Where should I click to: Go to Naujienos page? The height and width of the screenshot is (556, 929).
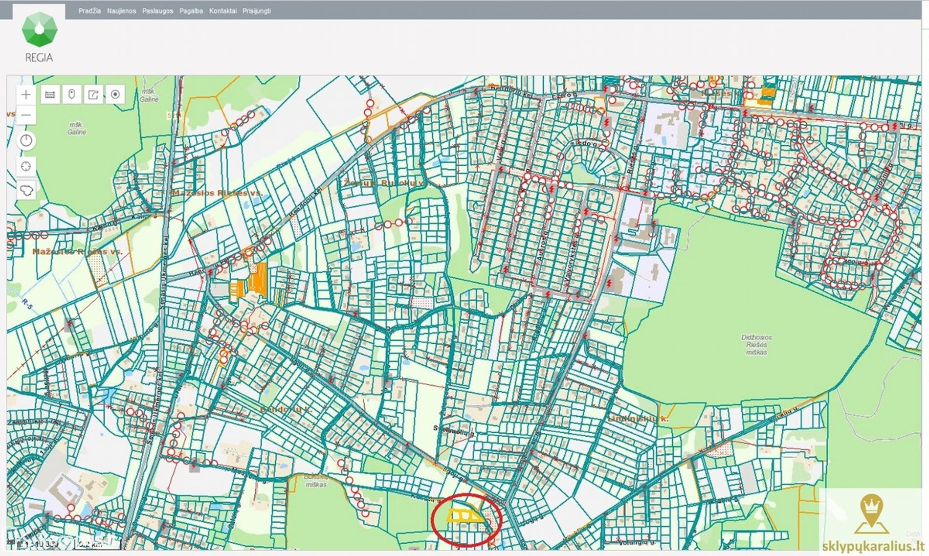(121, 11)
